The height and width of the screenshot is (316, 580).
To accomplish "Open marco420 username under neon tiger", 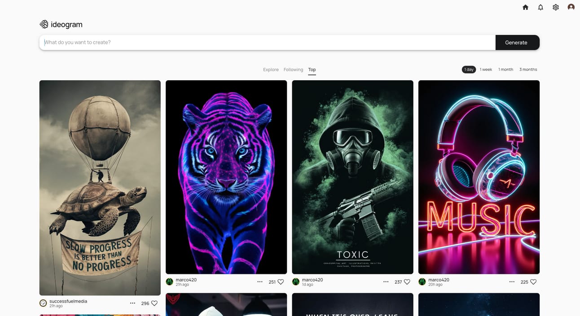I will [x=186, y=280].
